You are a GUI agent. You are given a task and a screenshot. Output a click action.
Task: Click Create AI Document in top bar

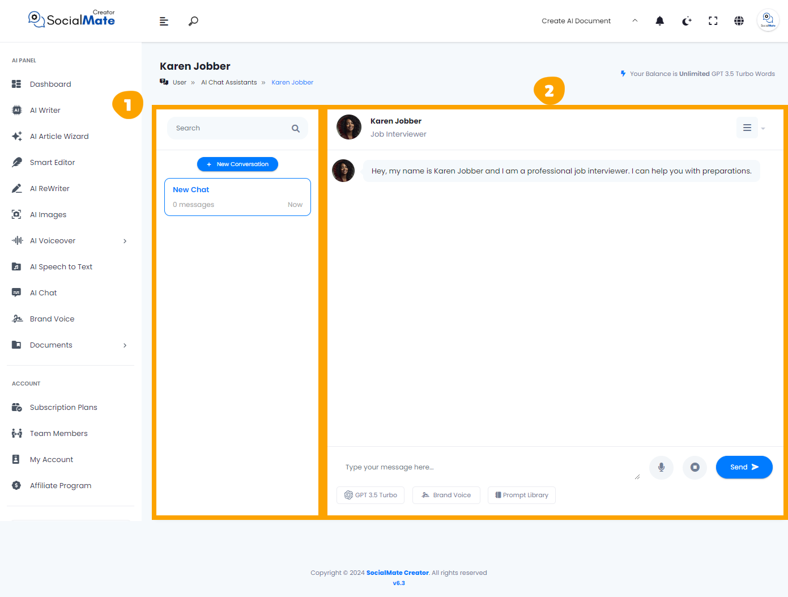(x=576, y=21)
